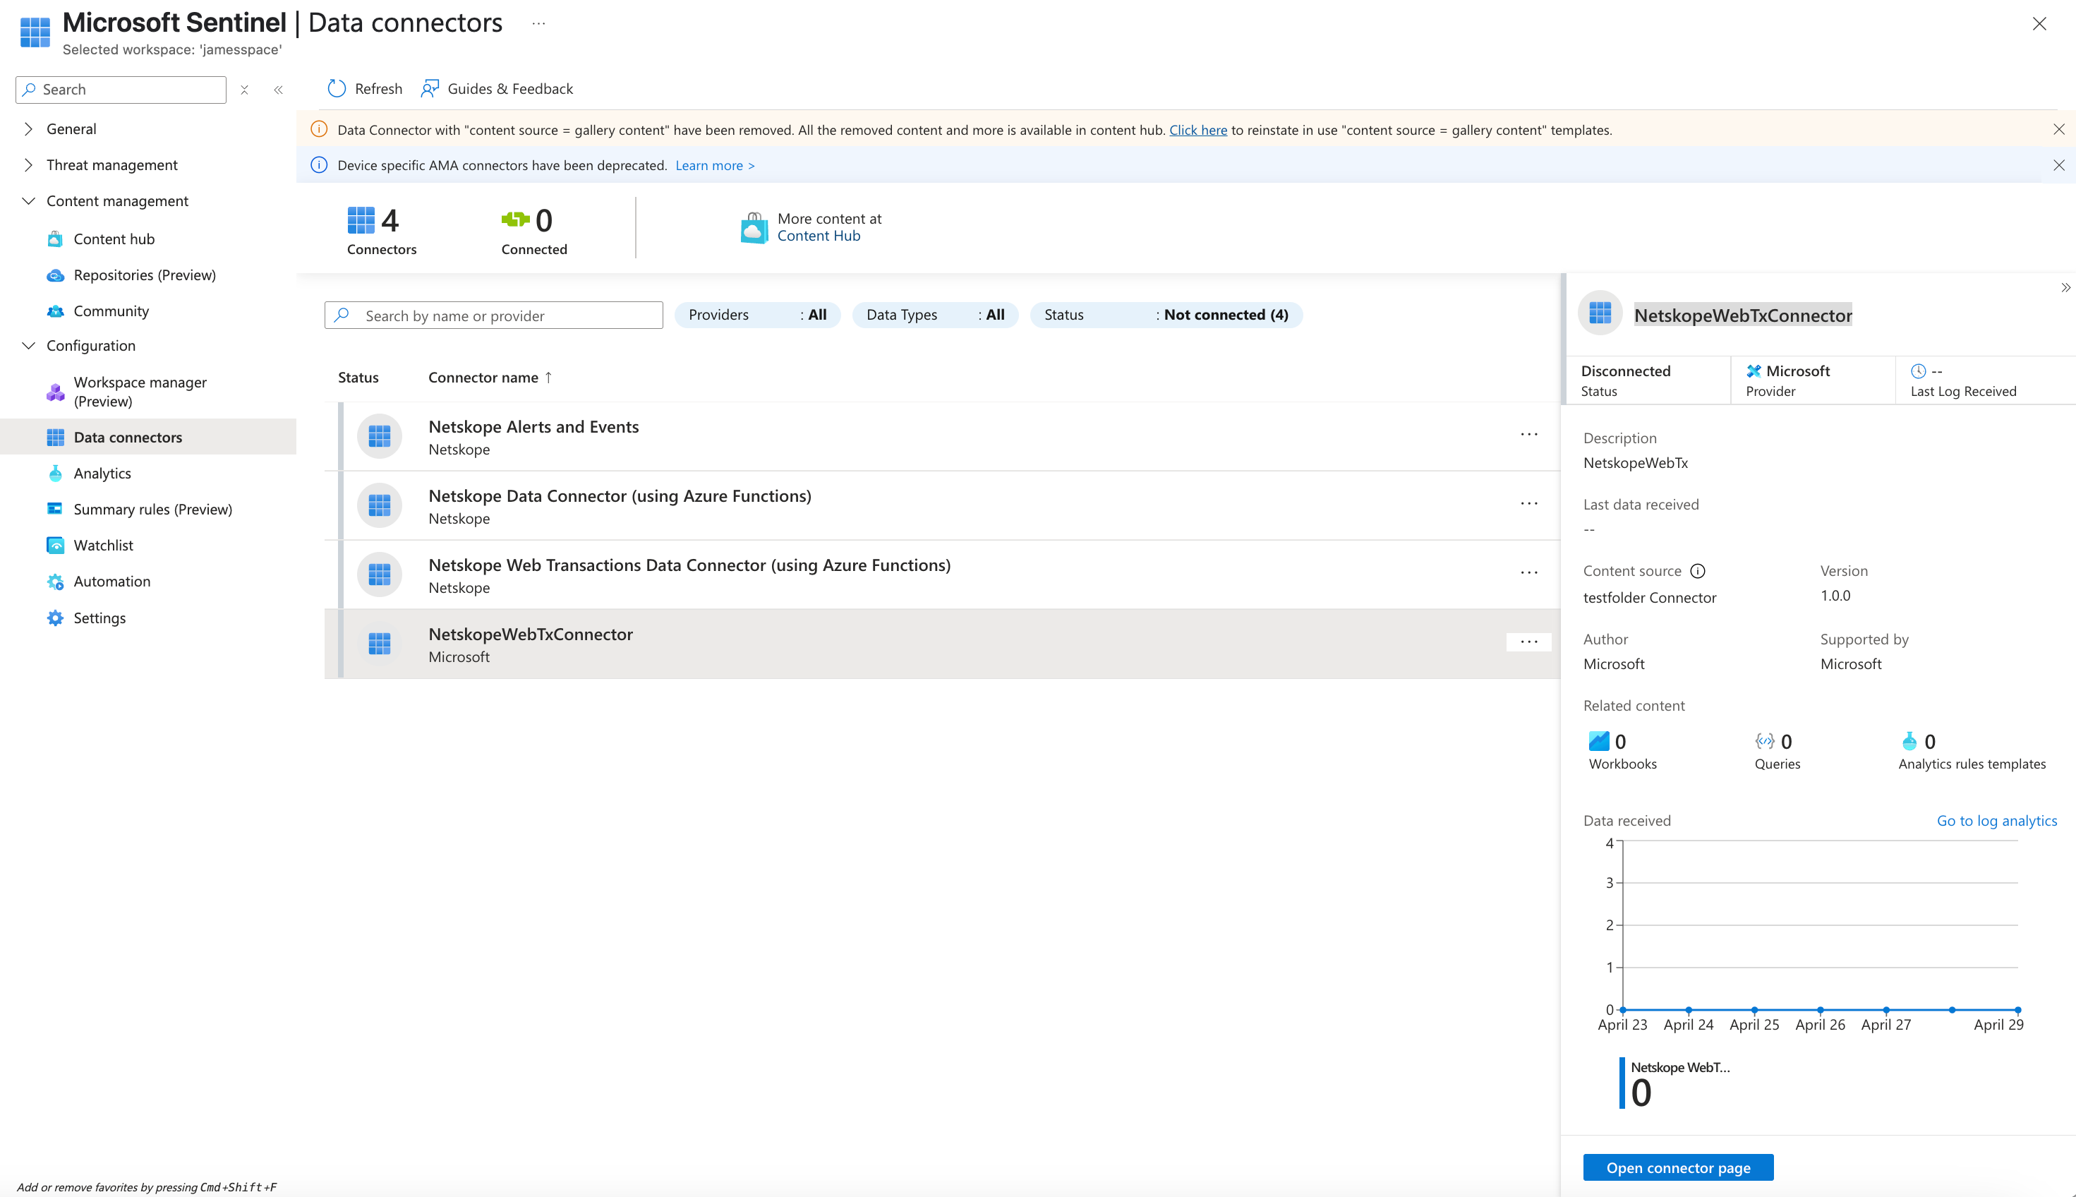Click the Workbooks related content icon
The height and width of the screenshot is (1197, 2076).
click(1599, 742)
